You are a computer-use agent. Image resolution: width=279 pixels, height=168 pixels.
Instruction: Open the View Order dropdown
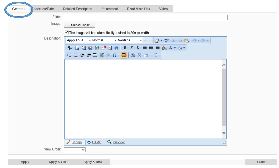(74, 150)
